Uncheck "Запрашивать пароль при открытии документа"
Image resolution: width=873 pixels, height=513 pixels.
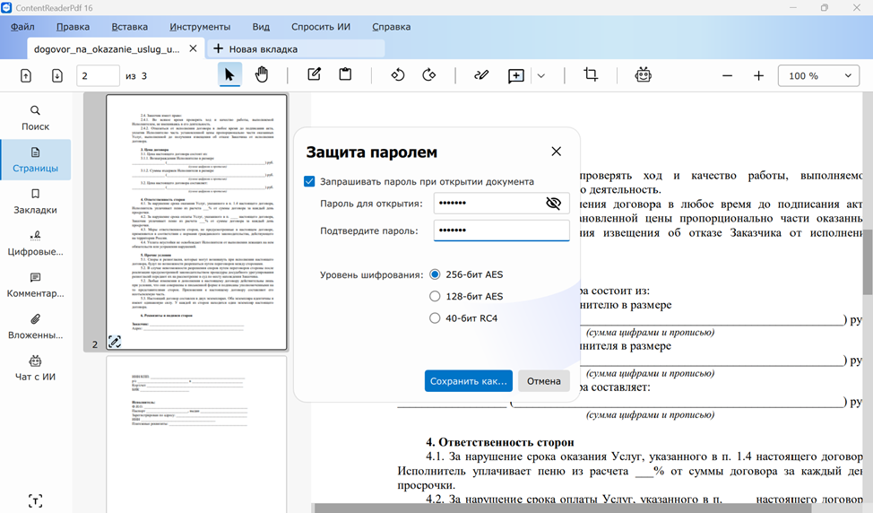pyautogui.click(x=310, y=181)
